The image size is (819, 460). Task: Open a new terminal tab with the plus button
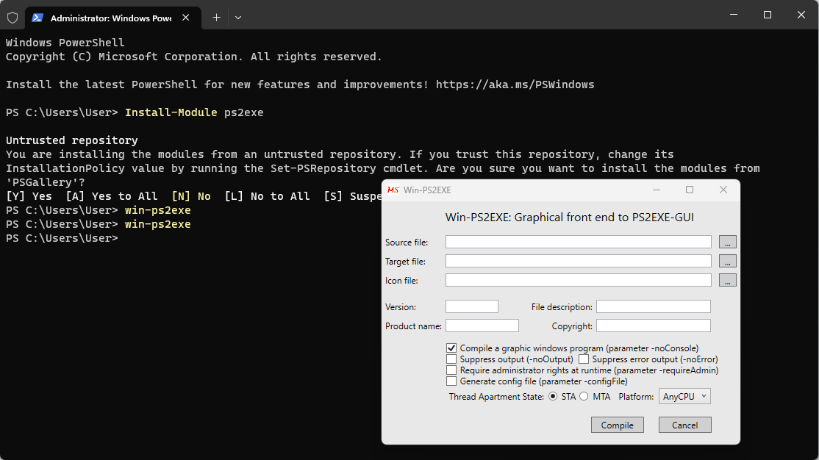pyautogui.click(x=216, y=18)
